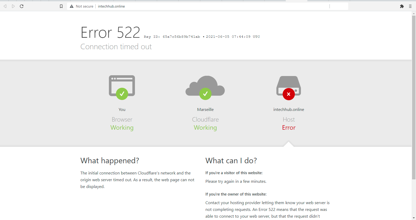Open the extensions puzzle icon

402,6
